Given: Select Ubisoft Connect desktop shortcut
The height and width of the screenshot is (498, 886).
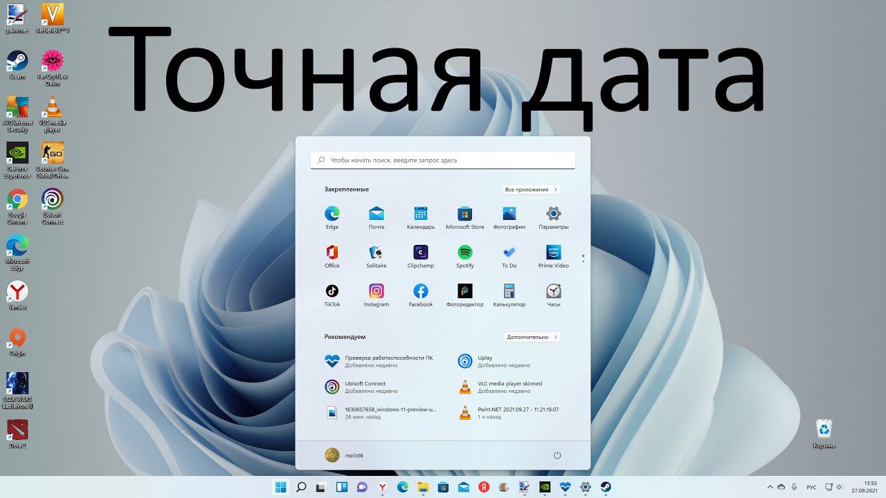Looking at the screenshot, I should 53,207.
